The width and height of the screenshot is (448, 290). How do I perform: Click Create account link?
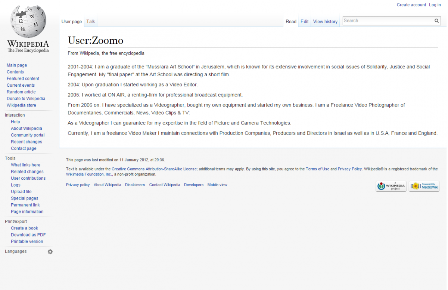(411, 5)
